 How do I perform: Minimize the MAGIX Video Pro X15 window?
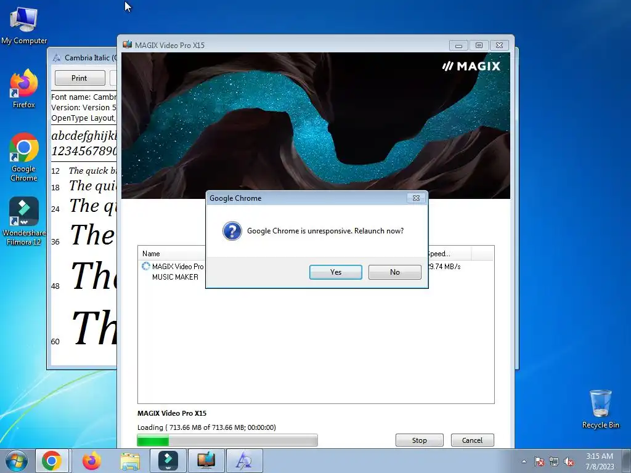(x=458, y=46)
